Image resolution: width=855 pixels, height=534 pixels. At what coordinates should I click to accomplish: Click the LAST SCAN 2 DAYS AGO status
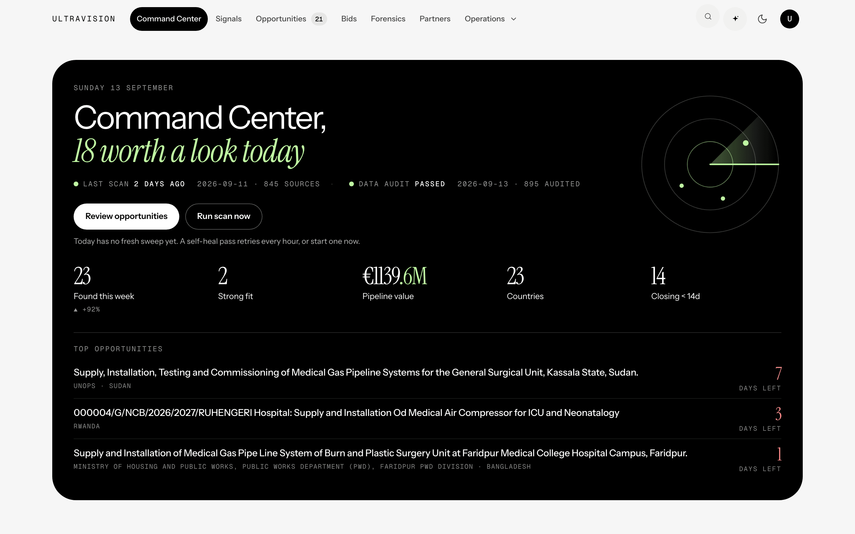[129, 184]
